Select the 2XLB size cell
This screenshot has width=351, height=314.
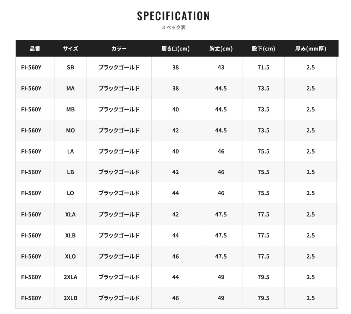click(x=70, y=298)
